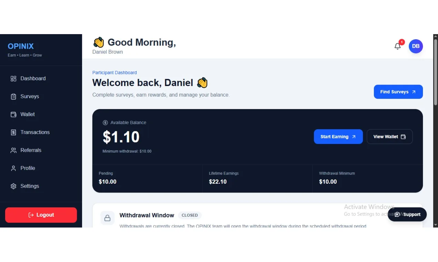Click the Wallet icon in sidebar
Viewport: 438px width, 262px height.
pyautogui.click(x=13, y=114)
